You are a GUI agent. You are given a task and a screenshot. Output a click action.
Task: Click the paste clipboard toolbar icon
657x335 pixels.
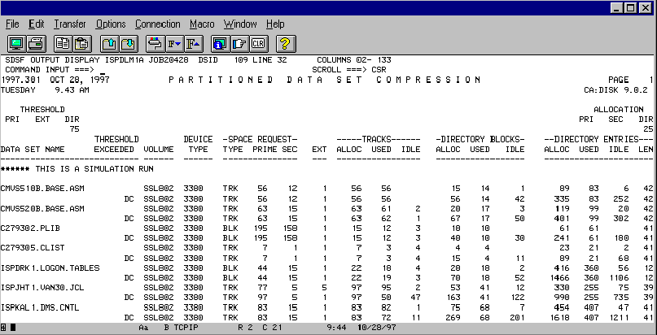click(x=82, y=43)
